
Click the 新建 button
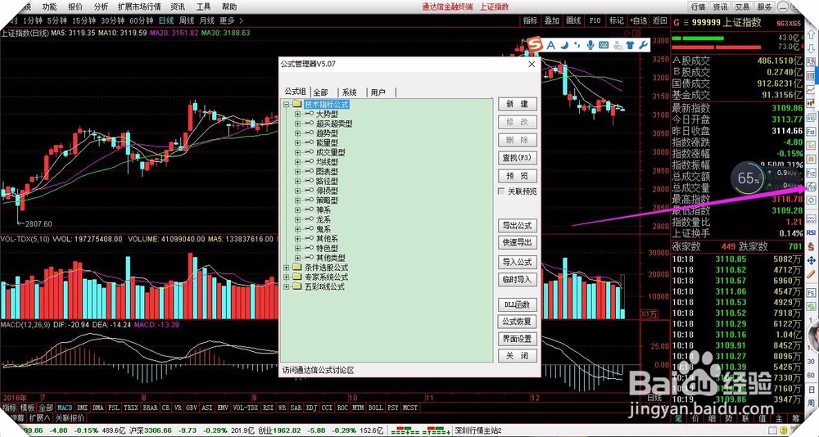(517, 104)
